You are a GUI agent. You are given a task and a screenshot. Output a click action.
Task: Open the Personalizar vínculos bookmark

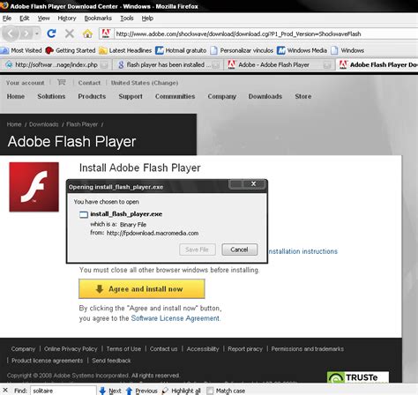pos(242,50)
